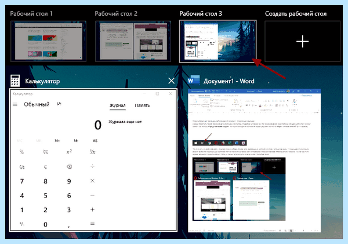Click digit 6 on the calculator
This screenshot has height=244, width=348.
click(x=69, y=196)
